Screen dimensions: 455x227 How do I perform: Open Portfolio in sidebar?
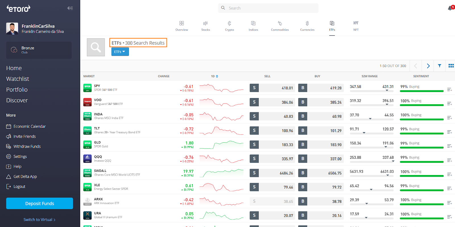(17, 90)
